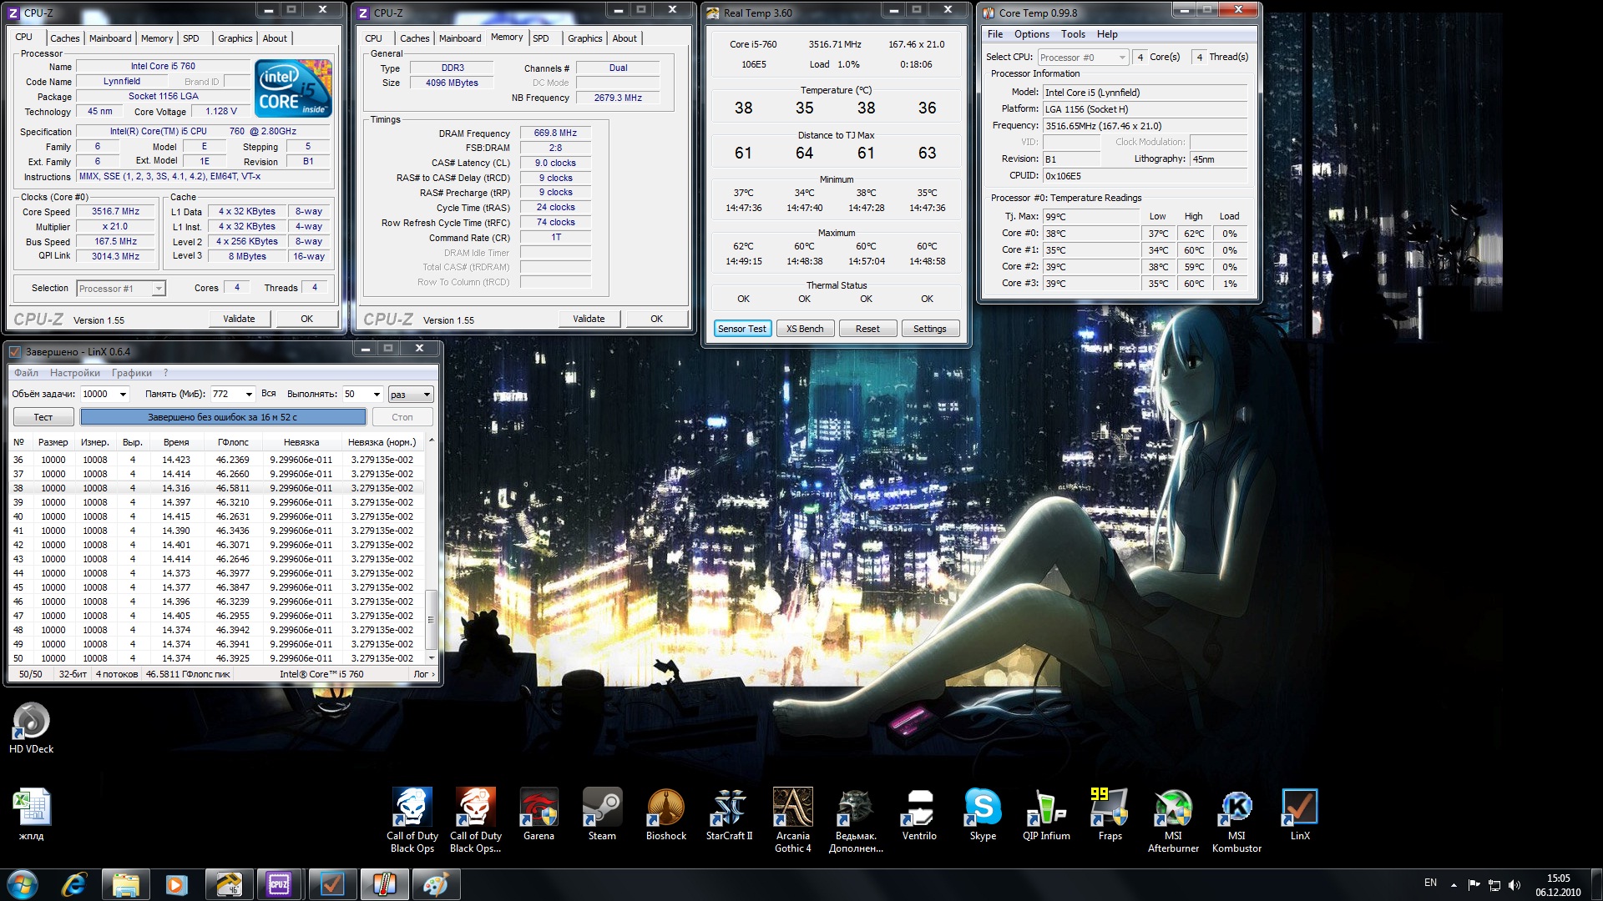Click Validate in left CPU-Z window
This screenshot has height=901, width=1603.
(x=239, y=319)
